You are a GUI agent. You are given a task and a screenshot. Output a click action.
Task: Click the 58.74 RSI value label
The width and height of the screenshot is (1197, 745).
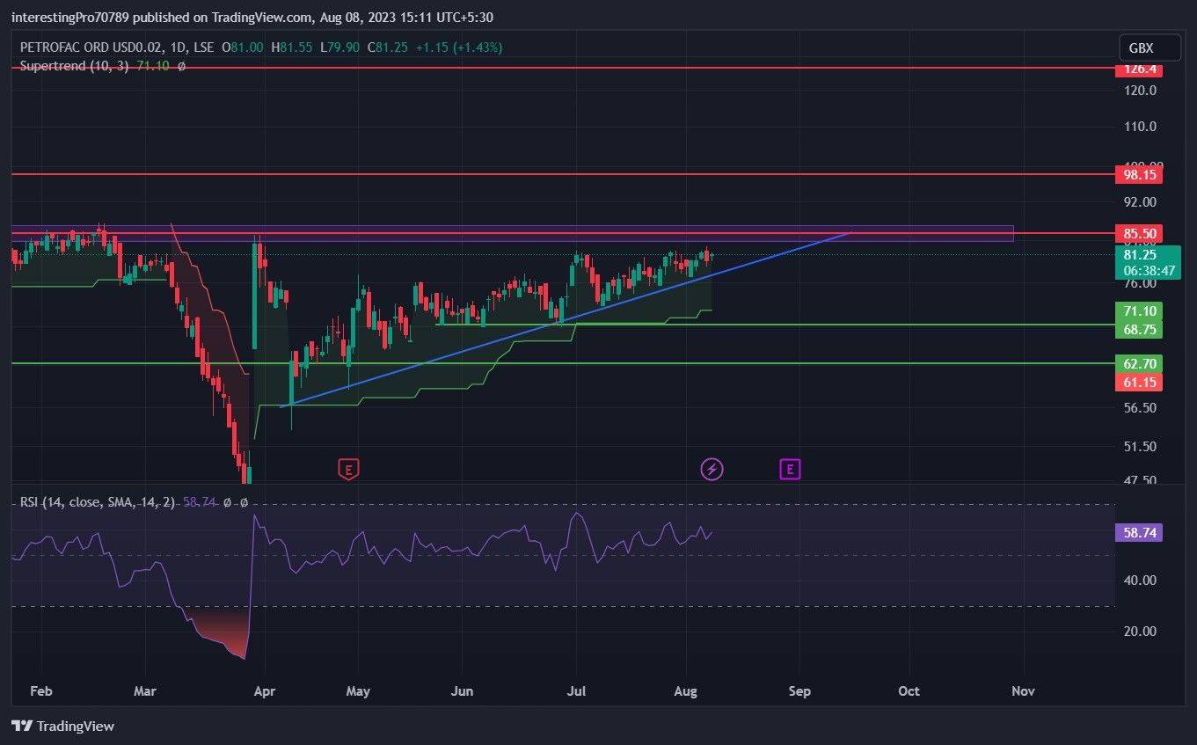(1138, 533)
